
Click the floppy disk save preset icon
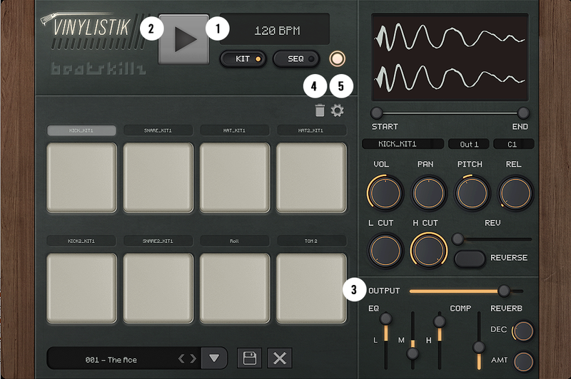tap(250, 358)
